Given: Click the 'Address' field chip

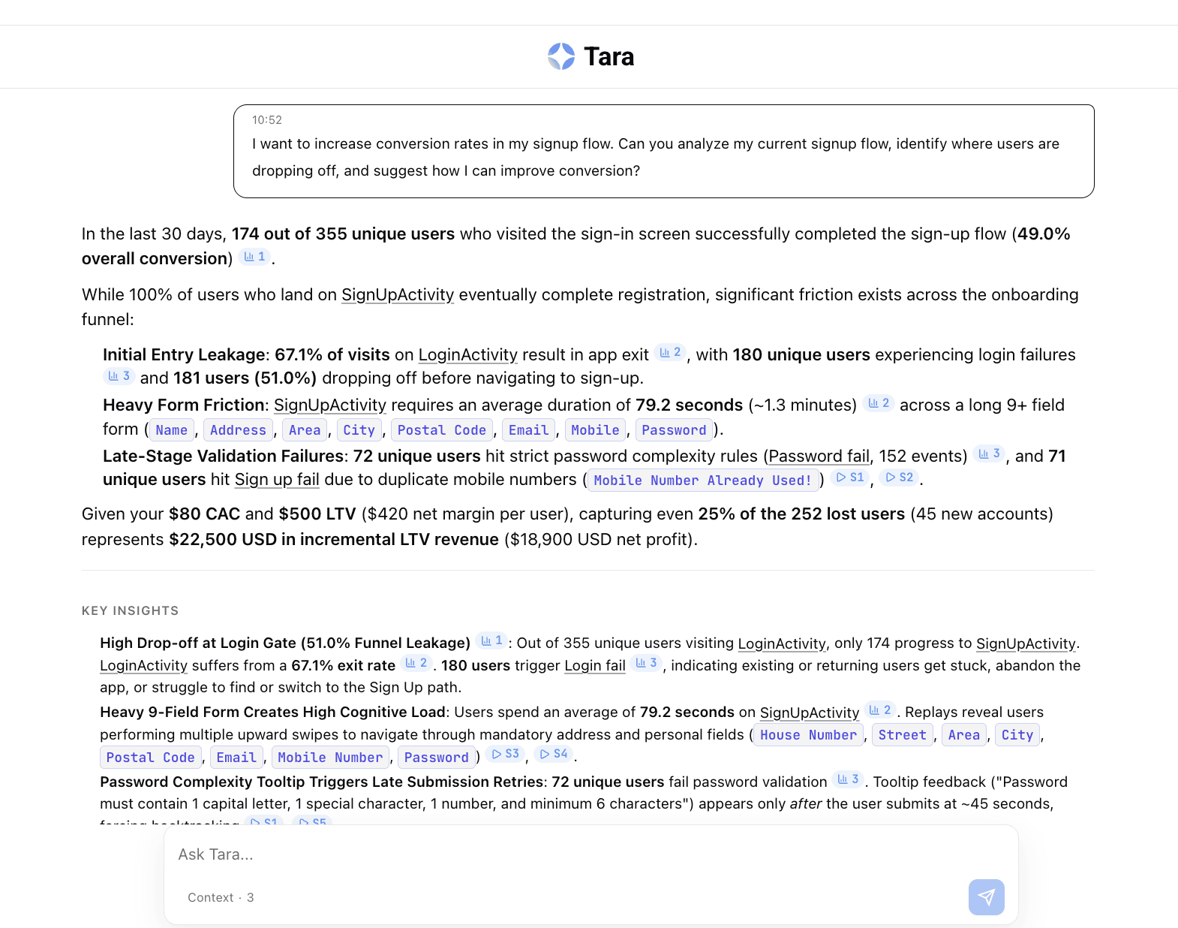Looking at the screenshot, I should [238, 430].
